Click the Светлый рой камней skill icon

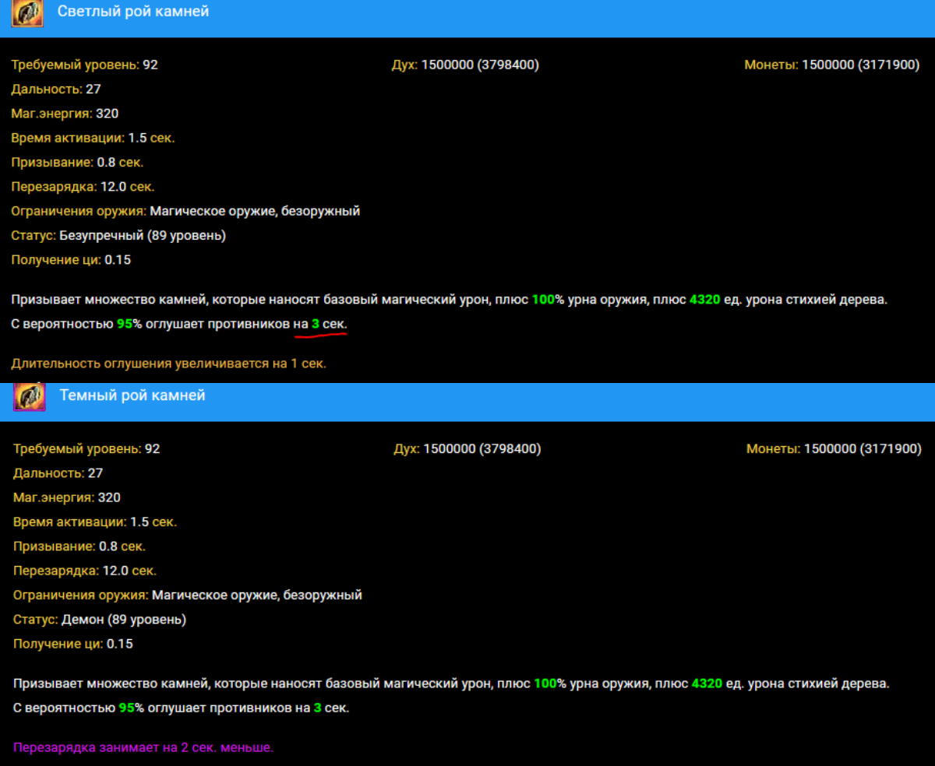(x=27, y=13)
